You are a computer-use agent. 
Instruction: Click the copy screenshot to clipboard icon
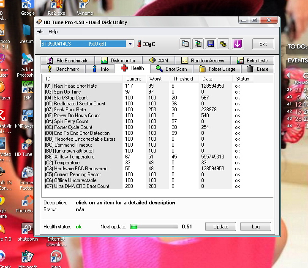coord(198,44)
